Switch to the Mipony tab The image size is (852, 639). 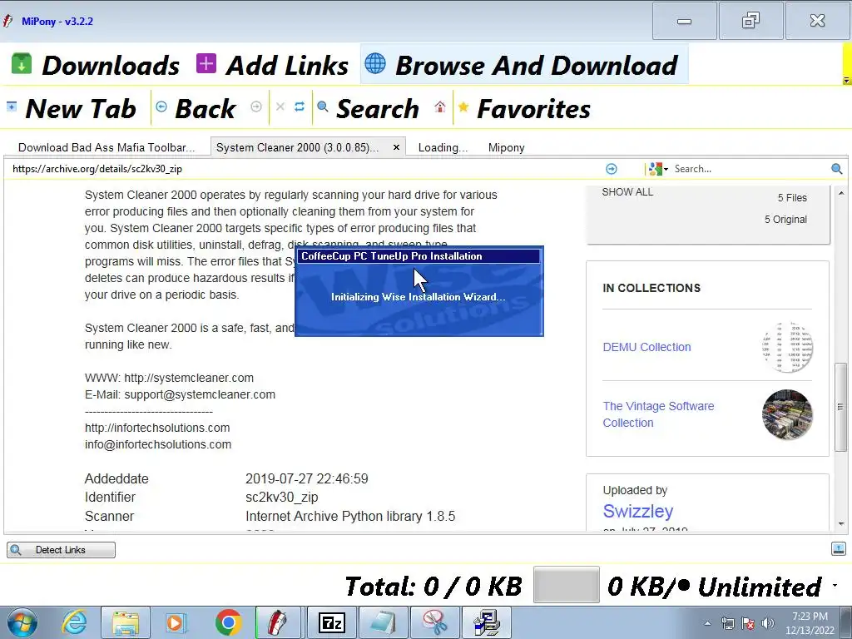pos(507,147)
